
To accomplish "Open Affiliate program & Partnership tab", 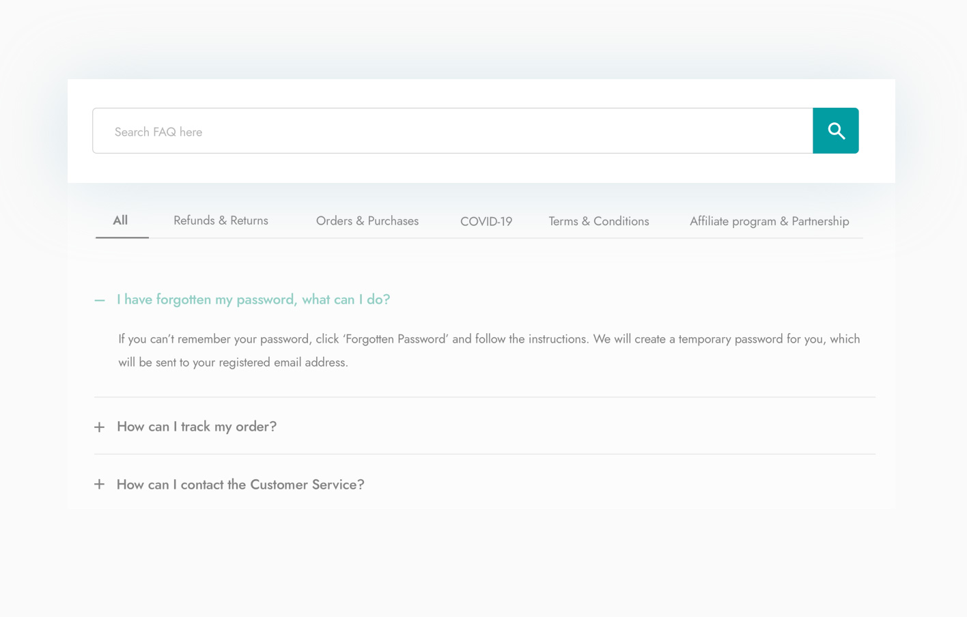I will pyautogui.click(x=769, y=221).
